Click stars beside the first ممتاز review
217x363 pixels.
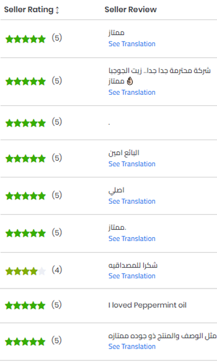tap(25, 39)
